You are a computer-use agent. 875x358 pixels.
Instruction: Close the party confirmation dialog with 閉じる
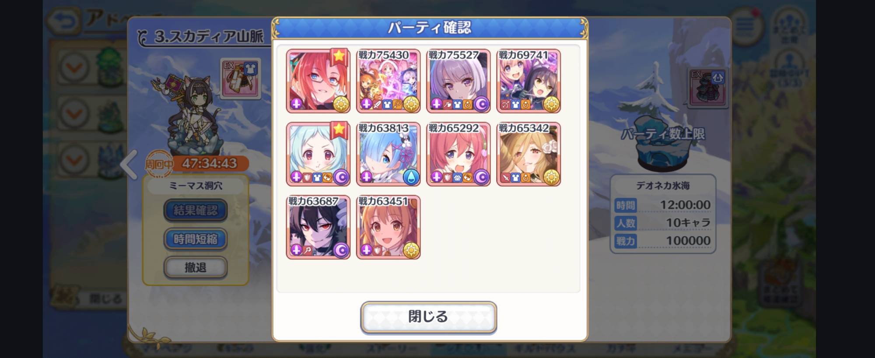point(428,317)
